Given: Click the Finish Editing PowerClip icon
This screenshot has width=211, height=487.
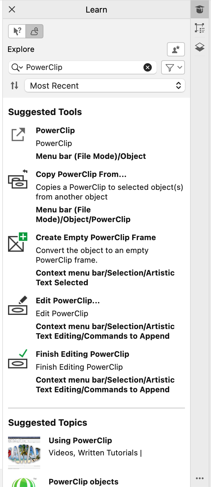Looking at the screenshot, I should click(18, 359).
